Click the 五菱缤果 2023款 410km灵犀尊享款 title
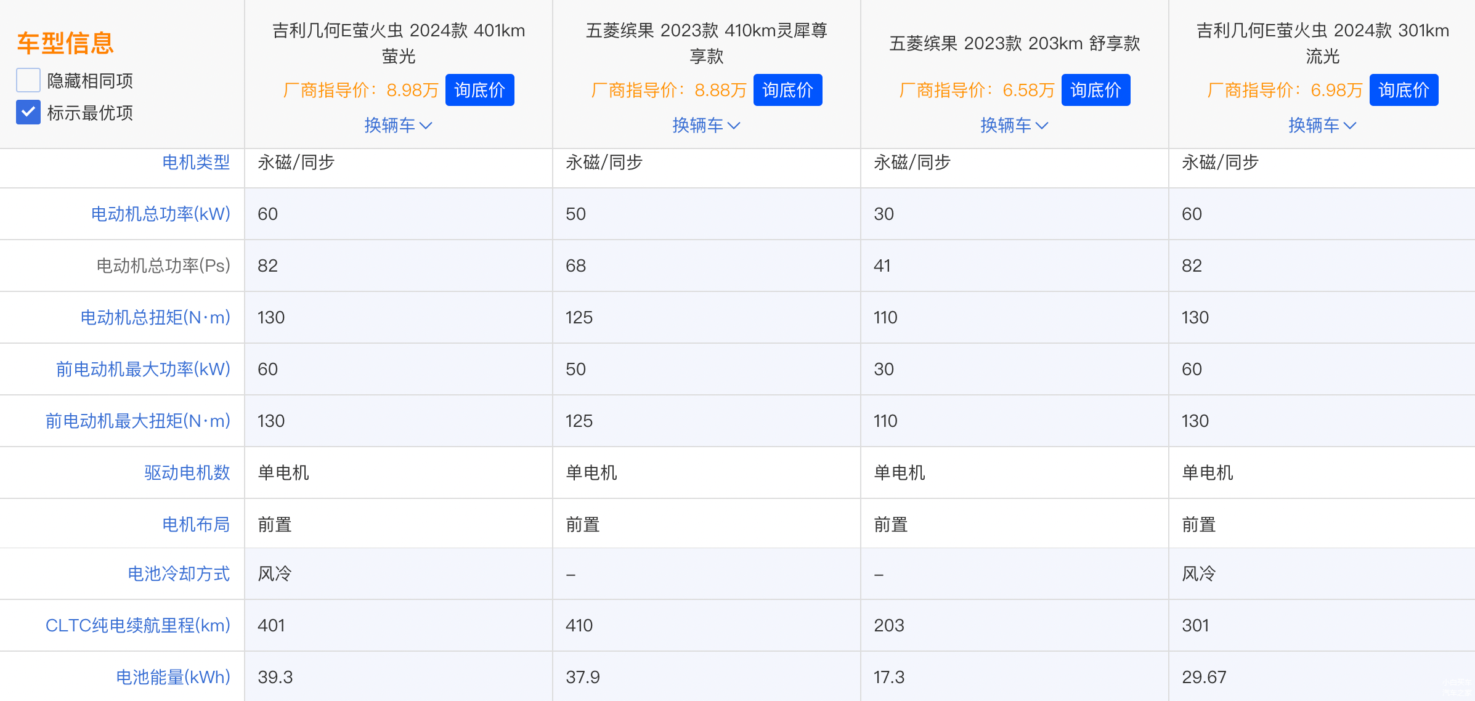1475x701 pixels. coord(707,43)
